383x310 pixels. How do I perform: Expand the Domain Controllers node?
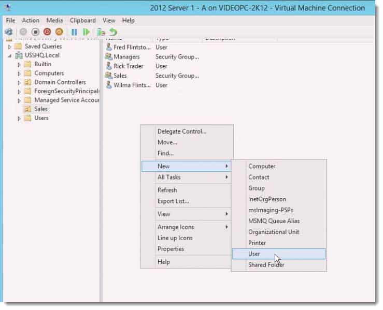click(19, 83)
